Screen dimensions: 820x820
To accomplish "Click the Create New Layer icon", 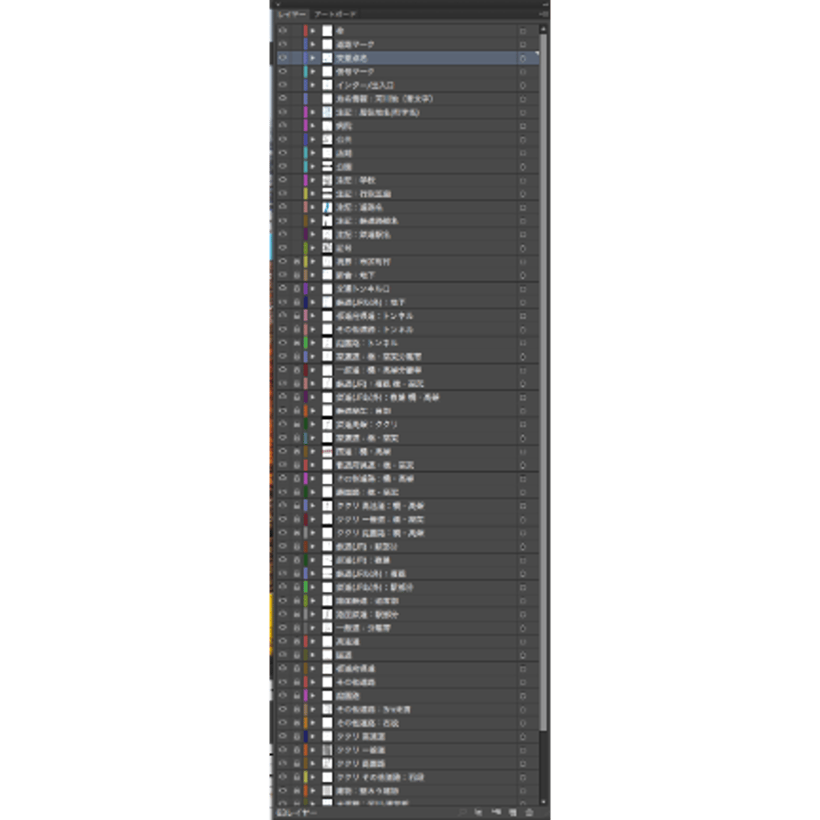I will pyautogui.click(x=513, y=812).
